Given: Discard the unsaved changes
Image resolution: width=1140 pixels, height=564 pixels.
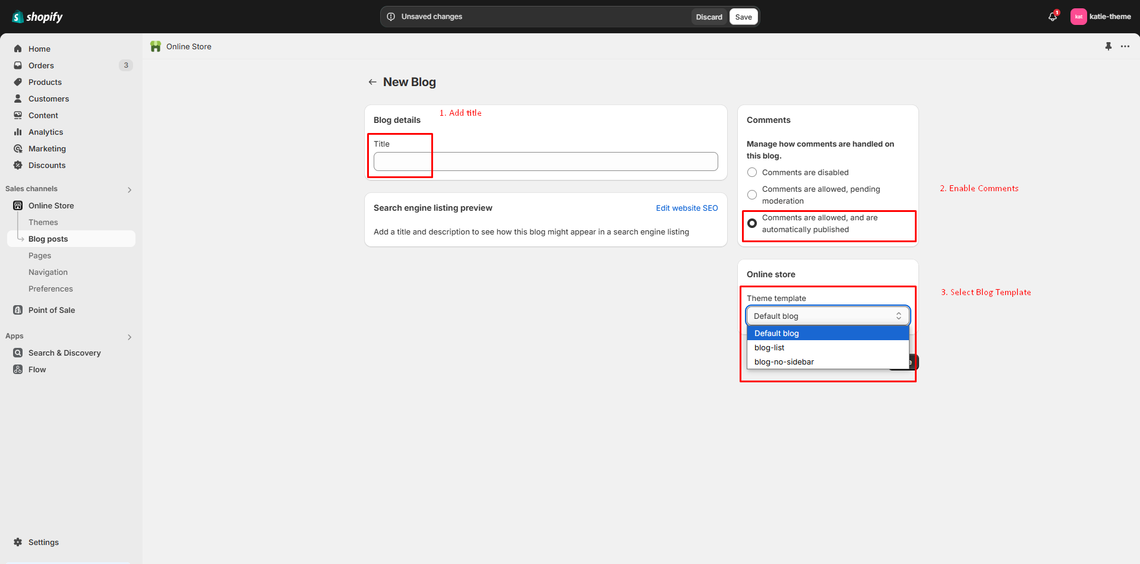Looking at the screenshot, I should 709,17.
